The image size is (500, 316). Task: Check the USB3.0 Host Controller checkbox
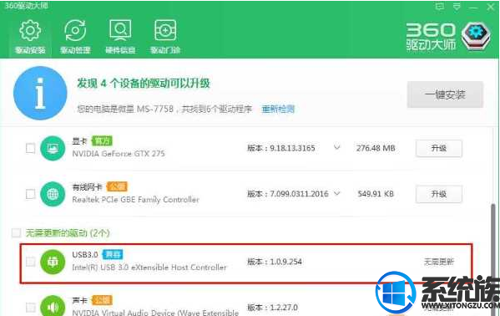(31, 262)
